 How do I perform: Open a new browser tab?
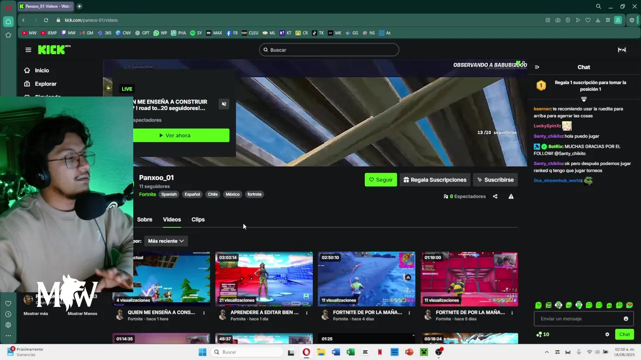point(79,6)
